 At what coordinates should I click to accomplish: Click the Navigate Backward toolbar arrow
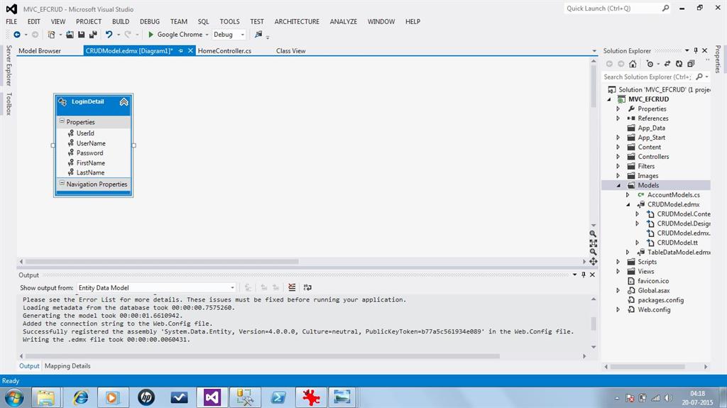point(17,34)
